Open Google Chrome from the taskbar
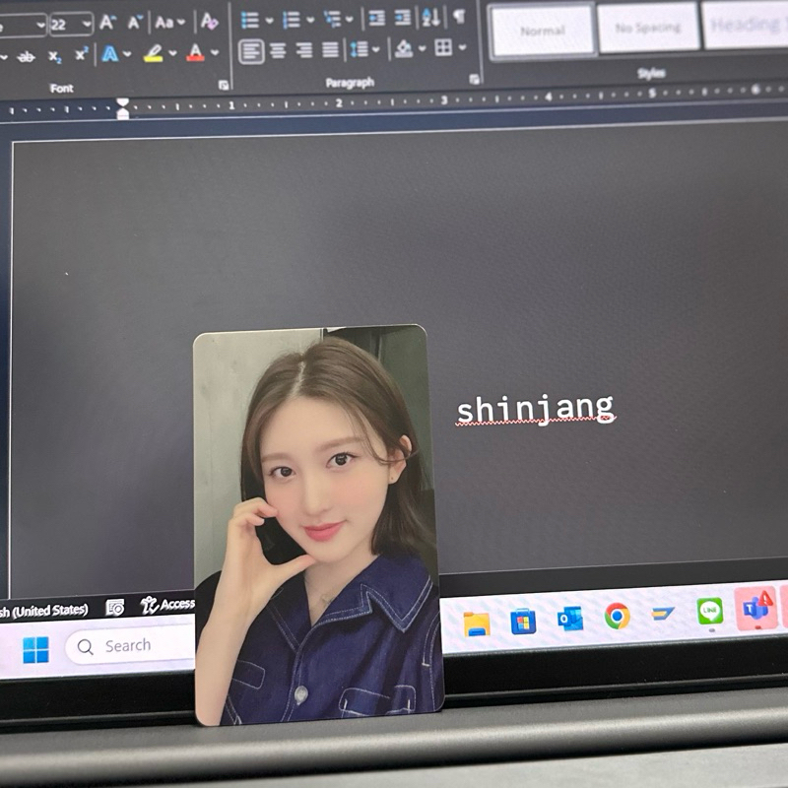 [618, 616]
